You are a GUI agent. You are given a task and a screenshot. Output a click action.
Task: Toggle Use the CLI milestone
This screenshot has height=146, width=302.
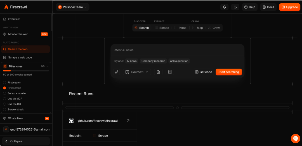(x=5, y=104)
